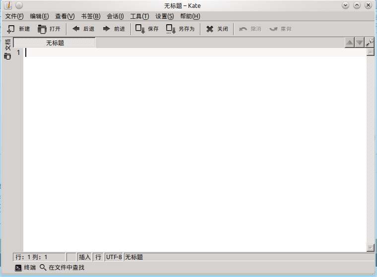Image resolution: width=377 pixels, height=277 pixels.
Task: Click into the empty text editing area
Action: (195, 149)
